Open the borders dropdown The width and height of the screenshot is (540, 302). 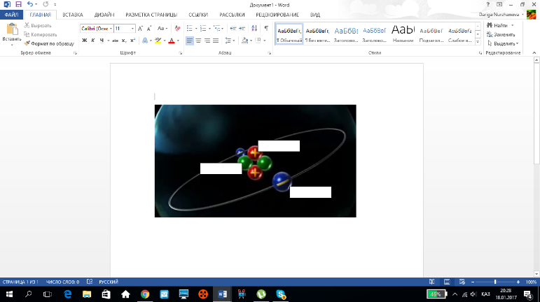click(x=265, y=41)
